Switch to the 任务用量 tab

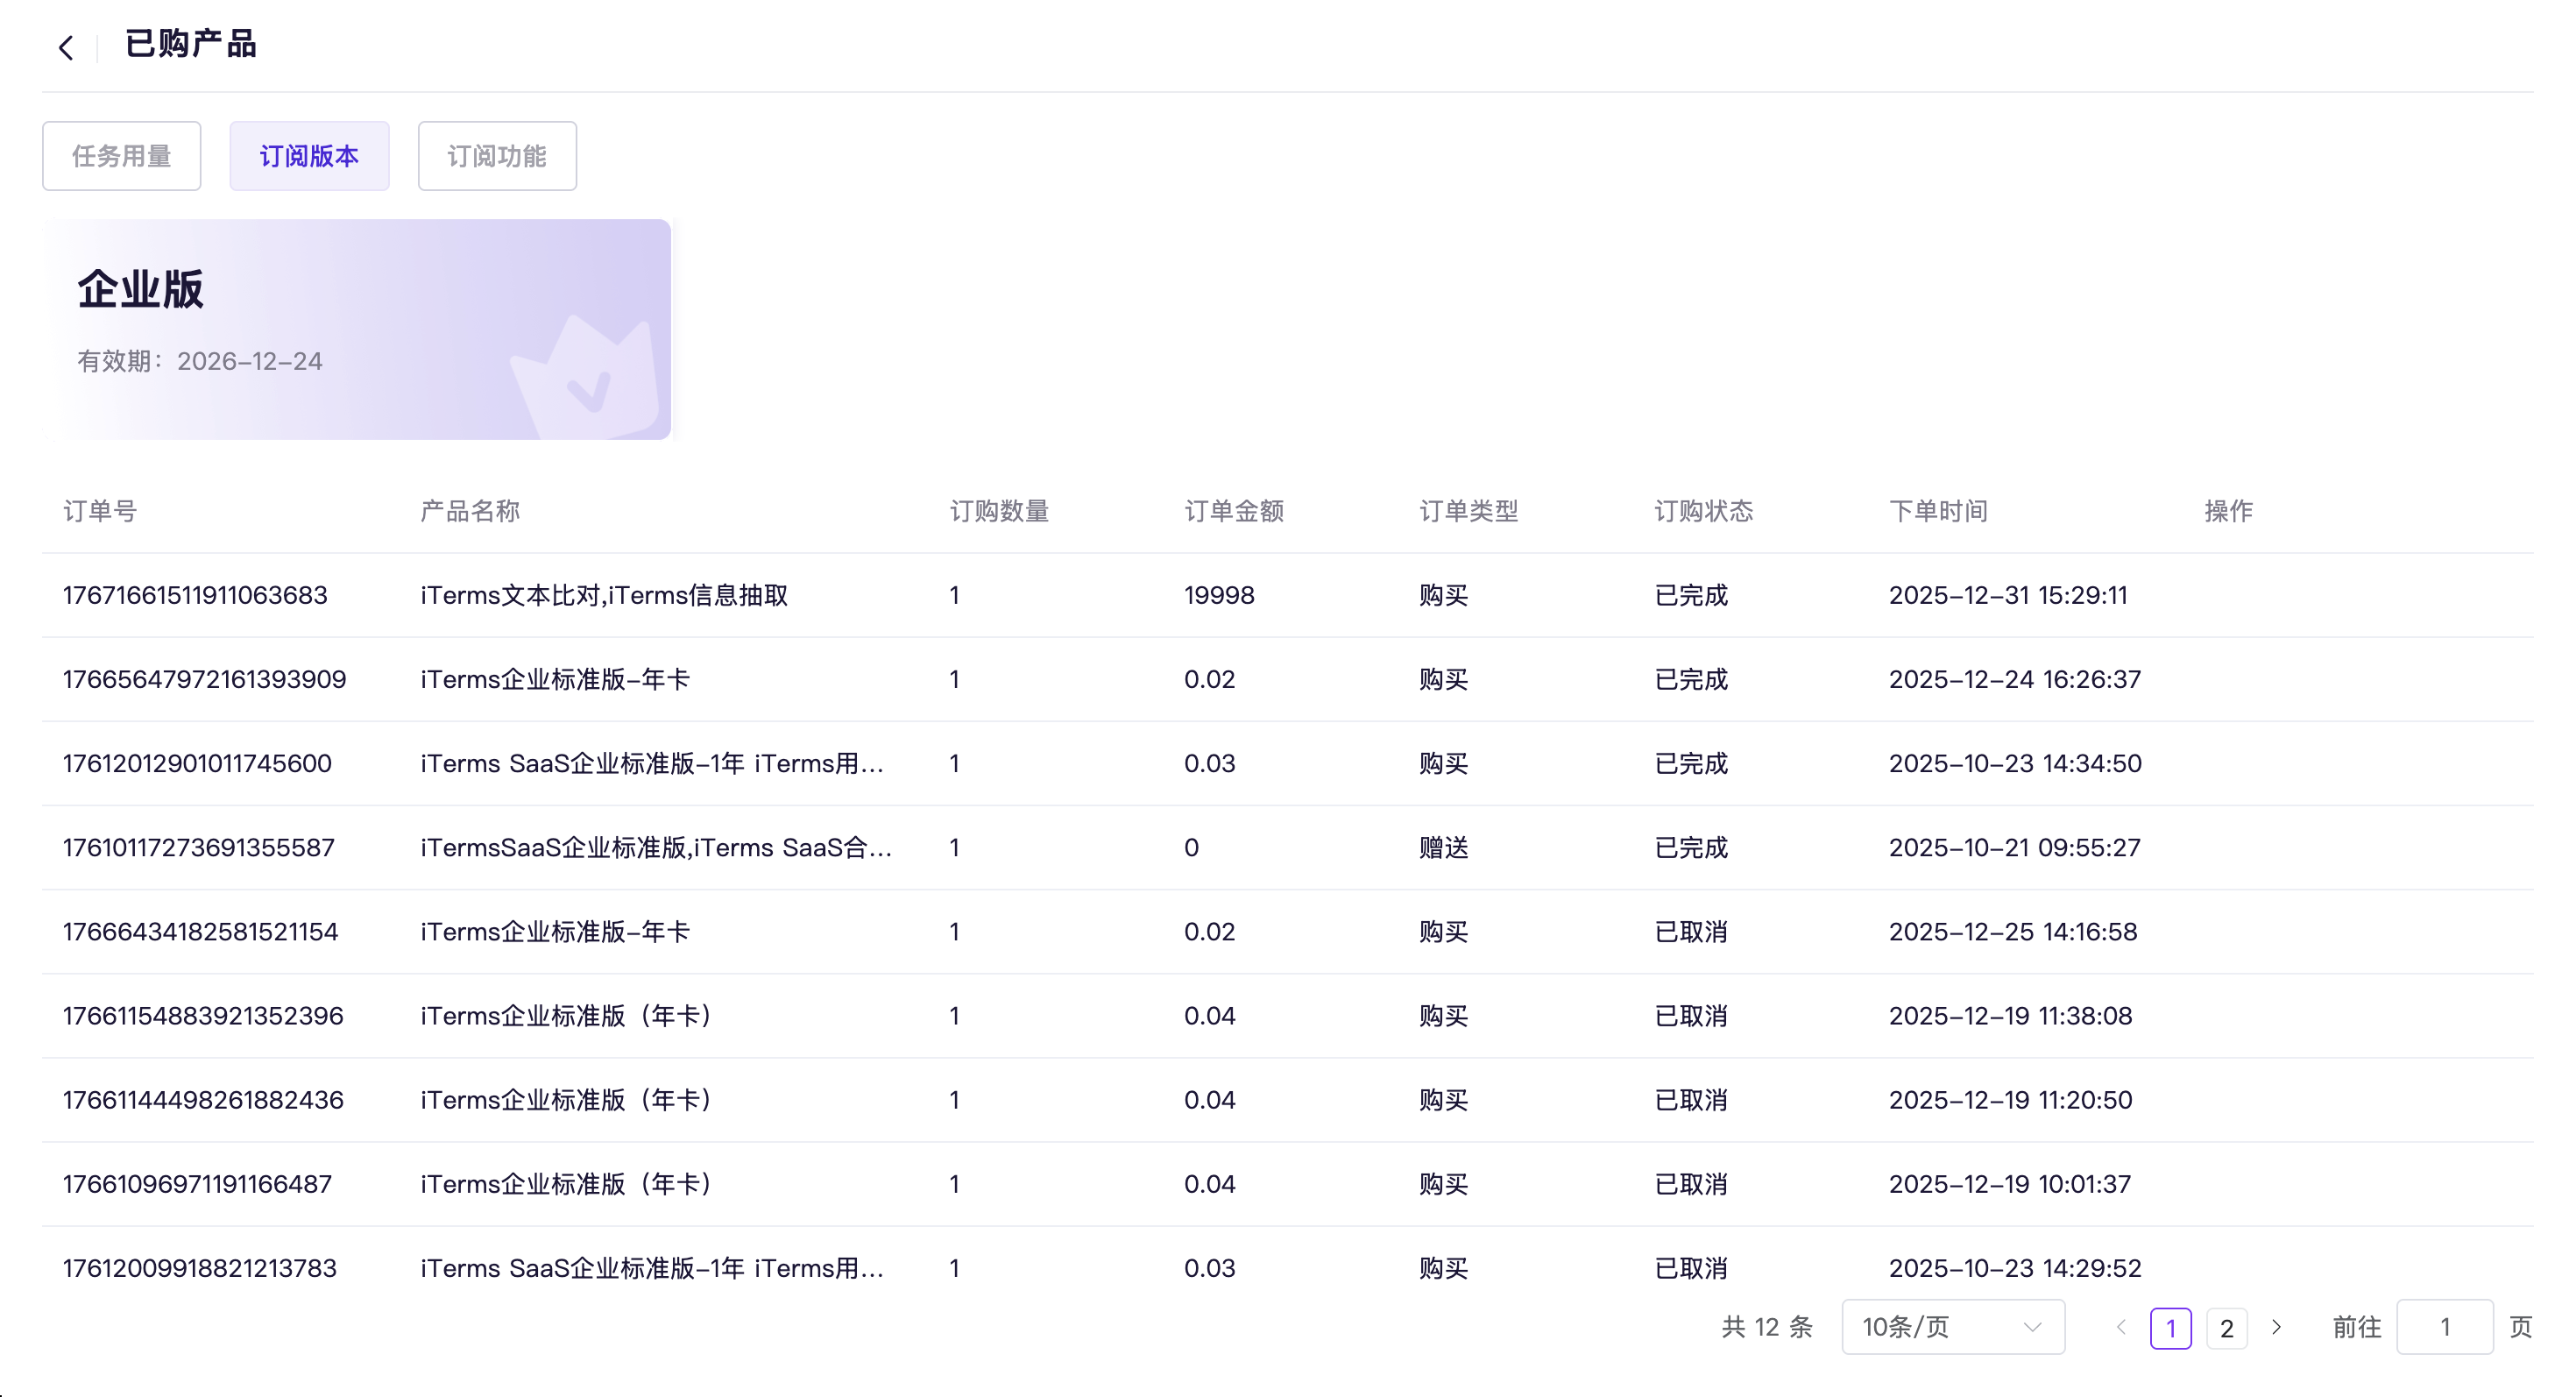tap(121, 156)
